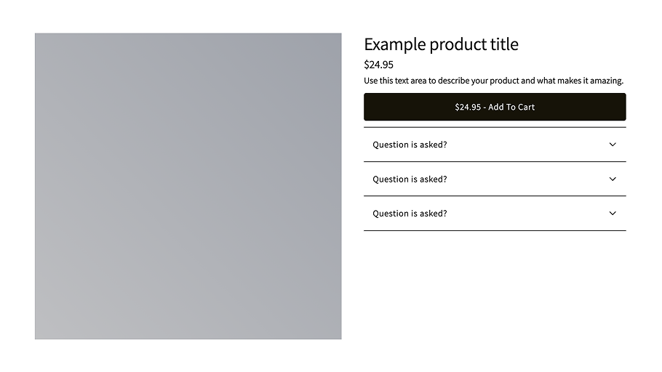The height and width of the screenshot is (372, 662).
Task: Click the "$24.95" text inside the black button
Action: coord(468,107)
